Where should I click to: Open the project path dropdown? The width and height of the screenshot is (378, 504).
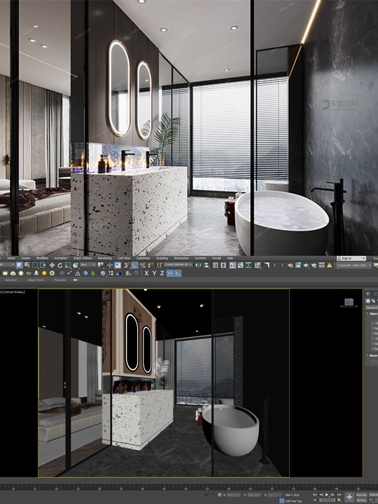[x=353, y=265]
